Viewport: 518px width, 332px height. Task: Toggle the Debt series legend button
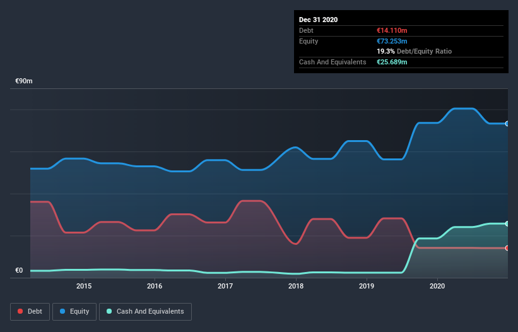click(x=30, y=312)
